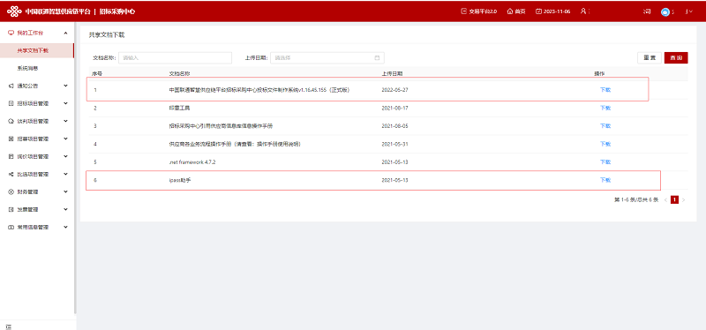Screen dimensions: 706x330
Task: Expand the 通知公告 section chevron
Action: [65, 86]
